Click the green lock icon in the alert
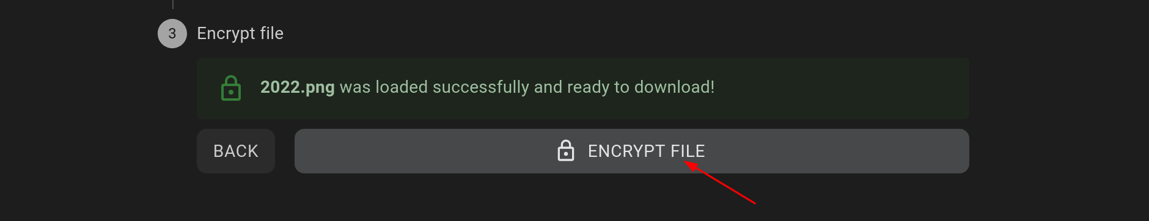1149x221 pixels. pyautogui.click(x=231, y=88)
